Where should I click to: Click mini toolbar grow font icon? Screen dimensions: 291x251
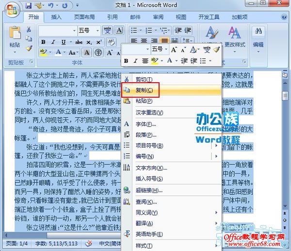(174, 49)
